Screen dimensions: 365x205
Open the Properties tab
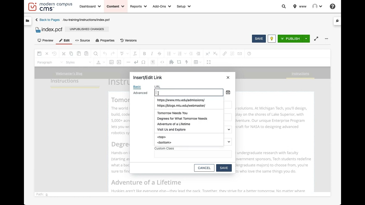tap(105, 40)
